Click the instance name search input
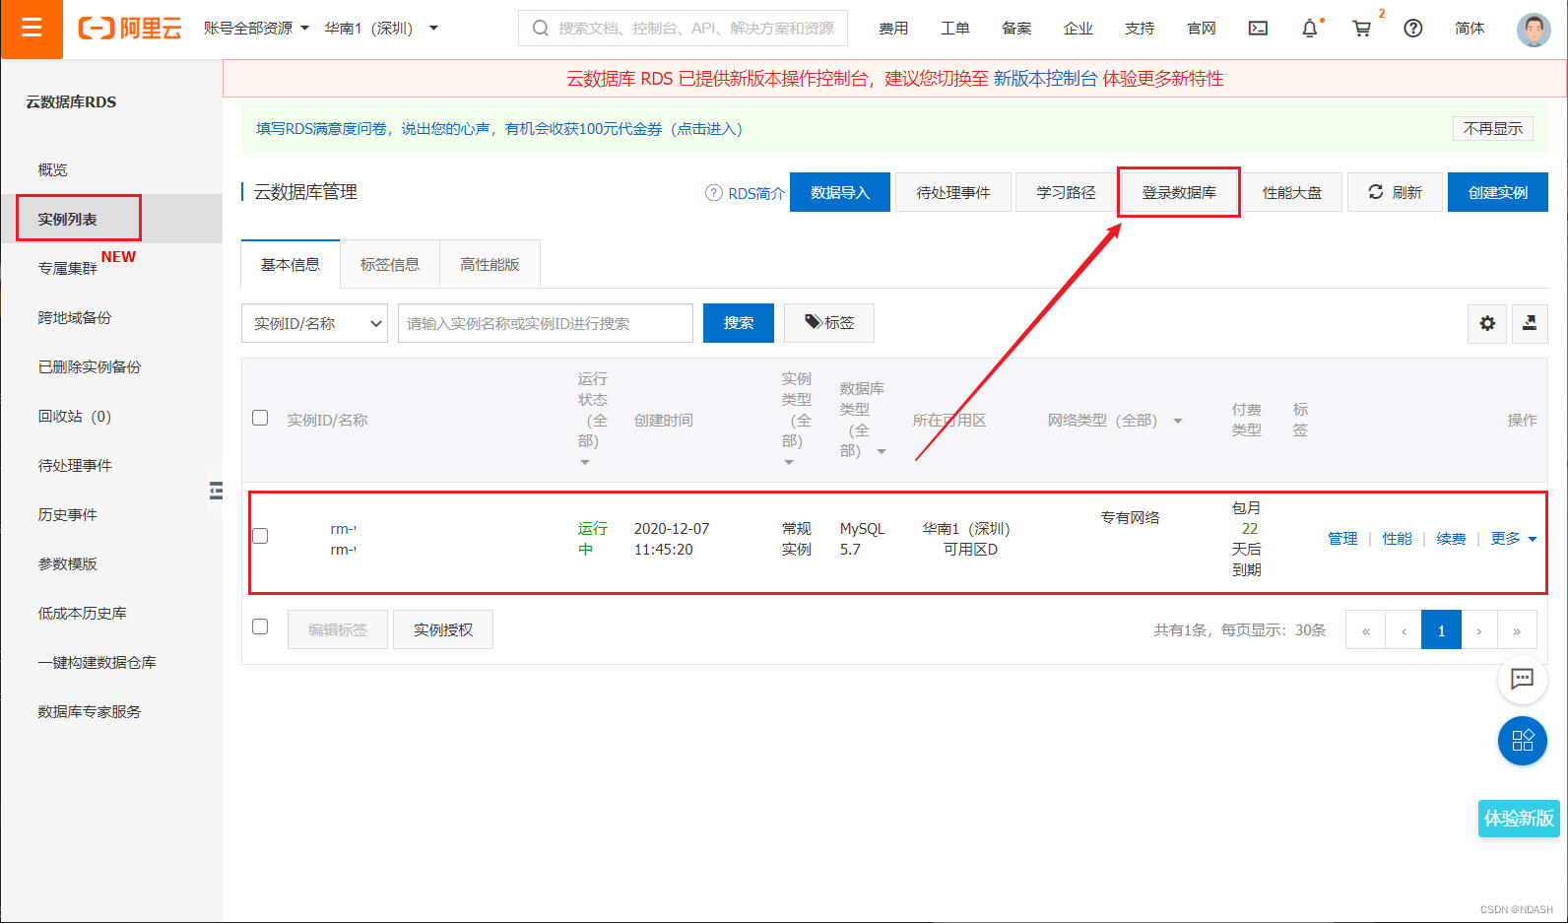The height and width of the screenshot is (923, 1568). point(546,323)
